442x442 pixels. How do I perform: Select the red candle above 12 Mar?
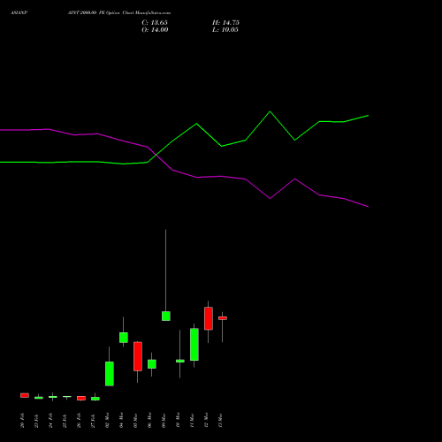click(x=209, y=318)
